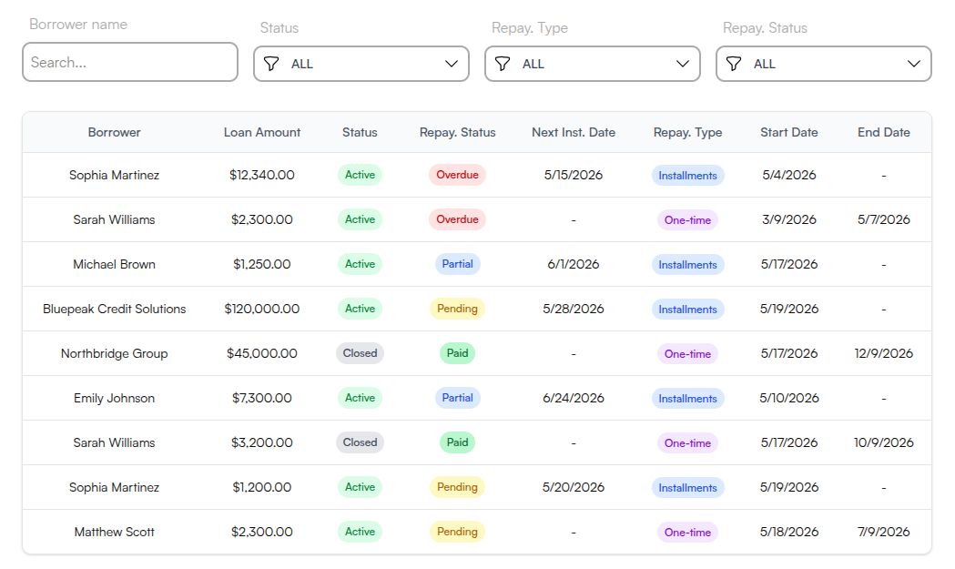This screenshot has width=955, height=569.
Task: Click the funnel icon in Repay. Status filter
Action: click(x=734, y=64)
